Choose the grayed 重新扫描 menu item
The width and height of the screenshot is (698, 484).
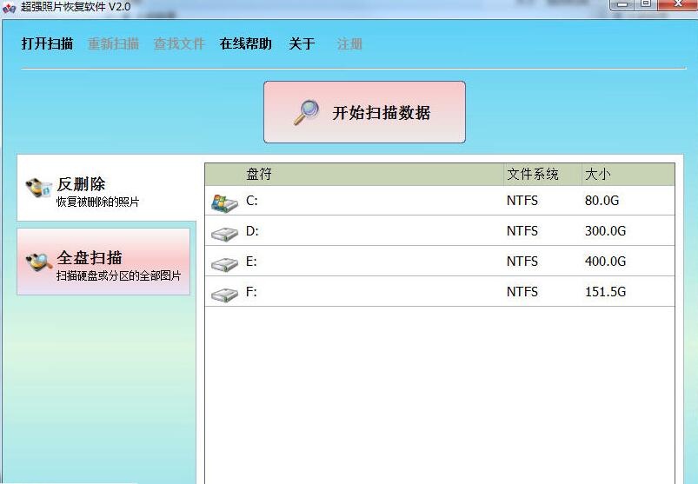coord(114,43)
